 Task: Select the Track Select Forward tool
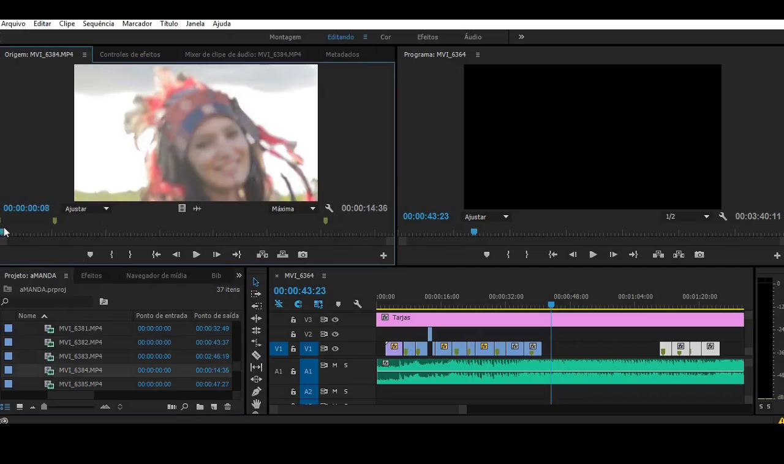click(x=256, y=294)
